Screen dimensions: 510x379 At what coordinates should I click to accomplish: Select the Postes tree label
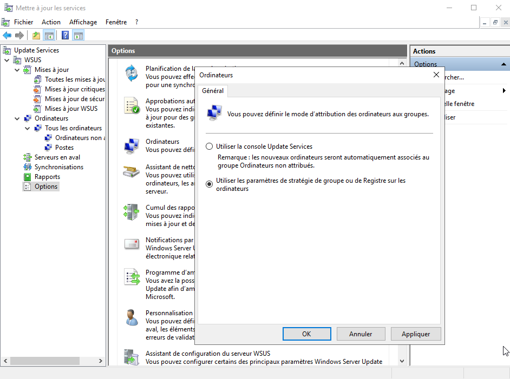pos(64,148)
